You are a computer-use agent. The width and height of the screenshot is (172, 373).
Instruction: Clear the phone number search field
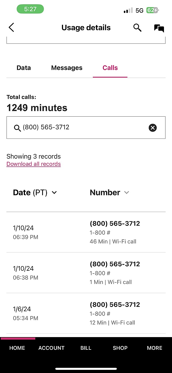coord(153,128)
